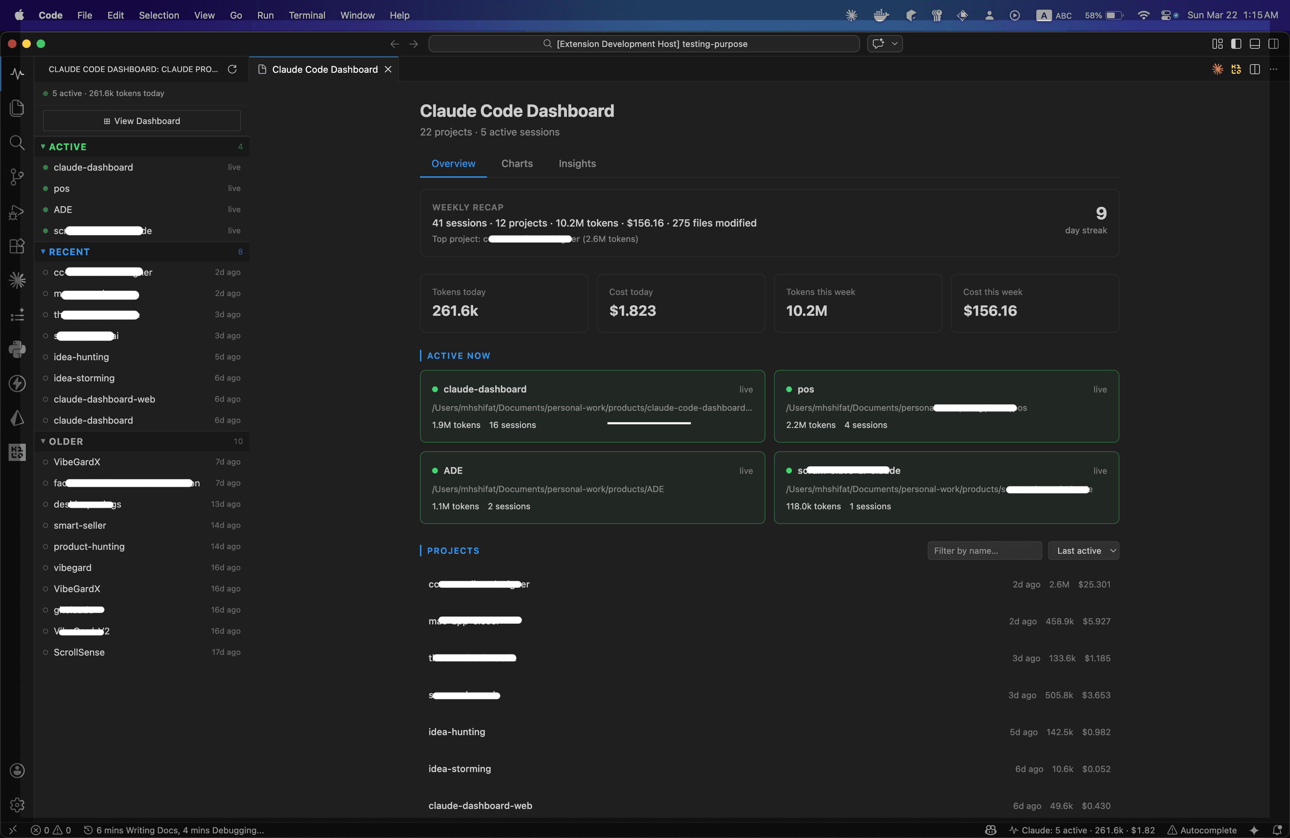The width and height of the screenshot is (1290, 838).
Task: Switch to the Charts tab
Action: click(517, 163)
